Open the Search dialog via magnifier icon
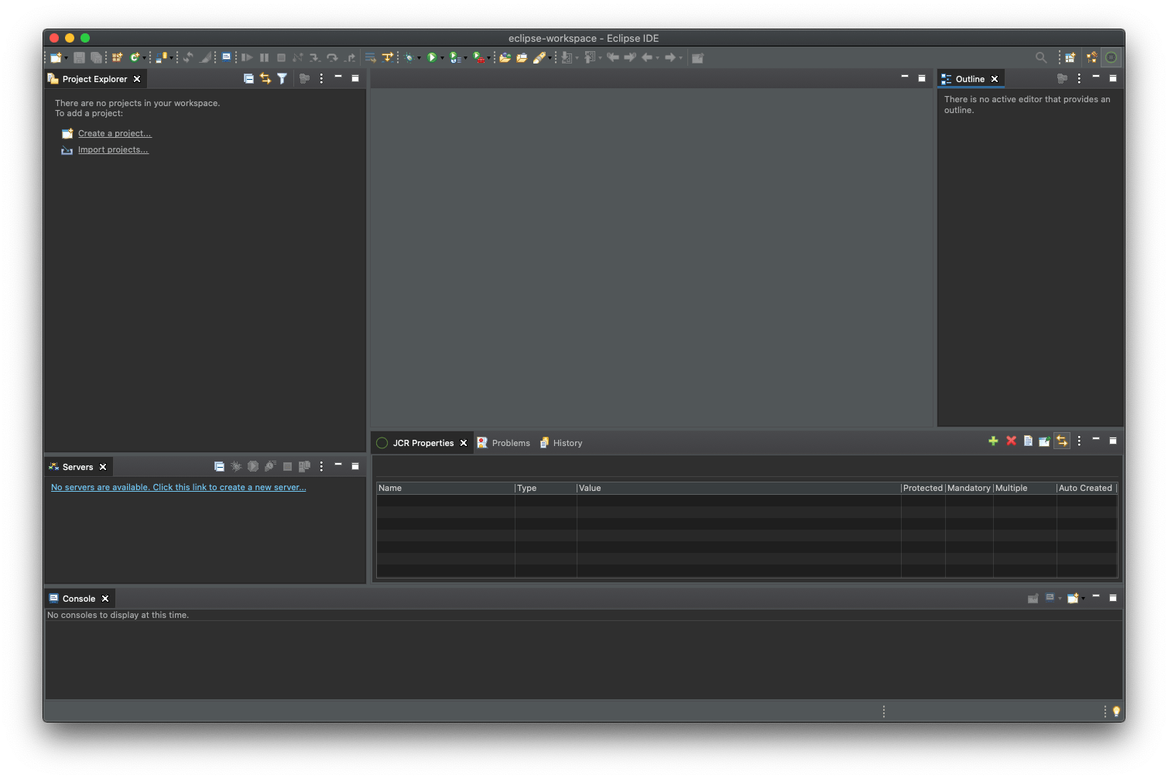The height and width of the screenshot is (779, 1168). click(1041, 57)
